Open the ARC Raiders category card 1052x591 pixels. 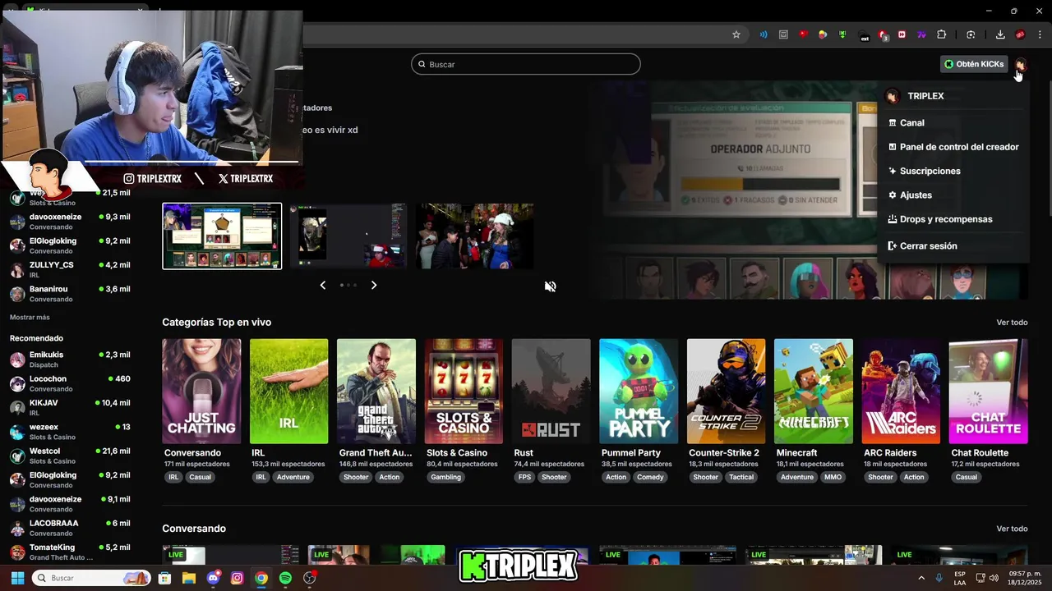[901, 392]
